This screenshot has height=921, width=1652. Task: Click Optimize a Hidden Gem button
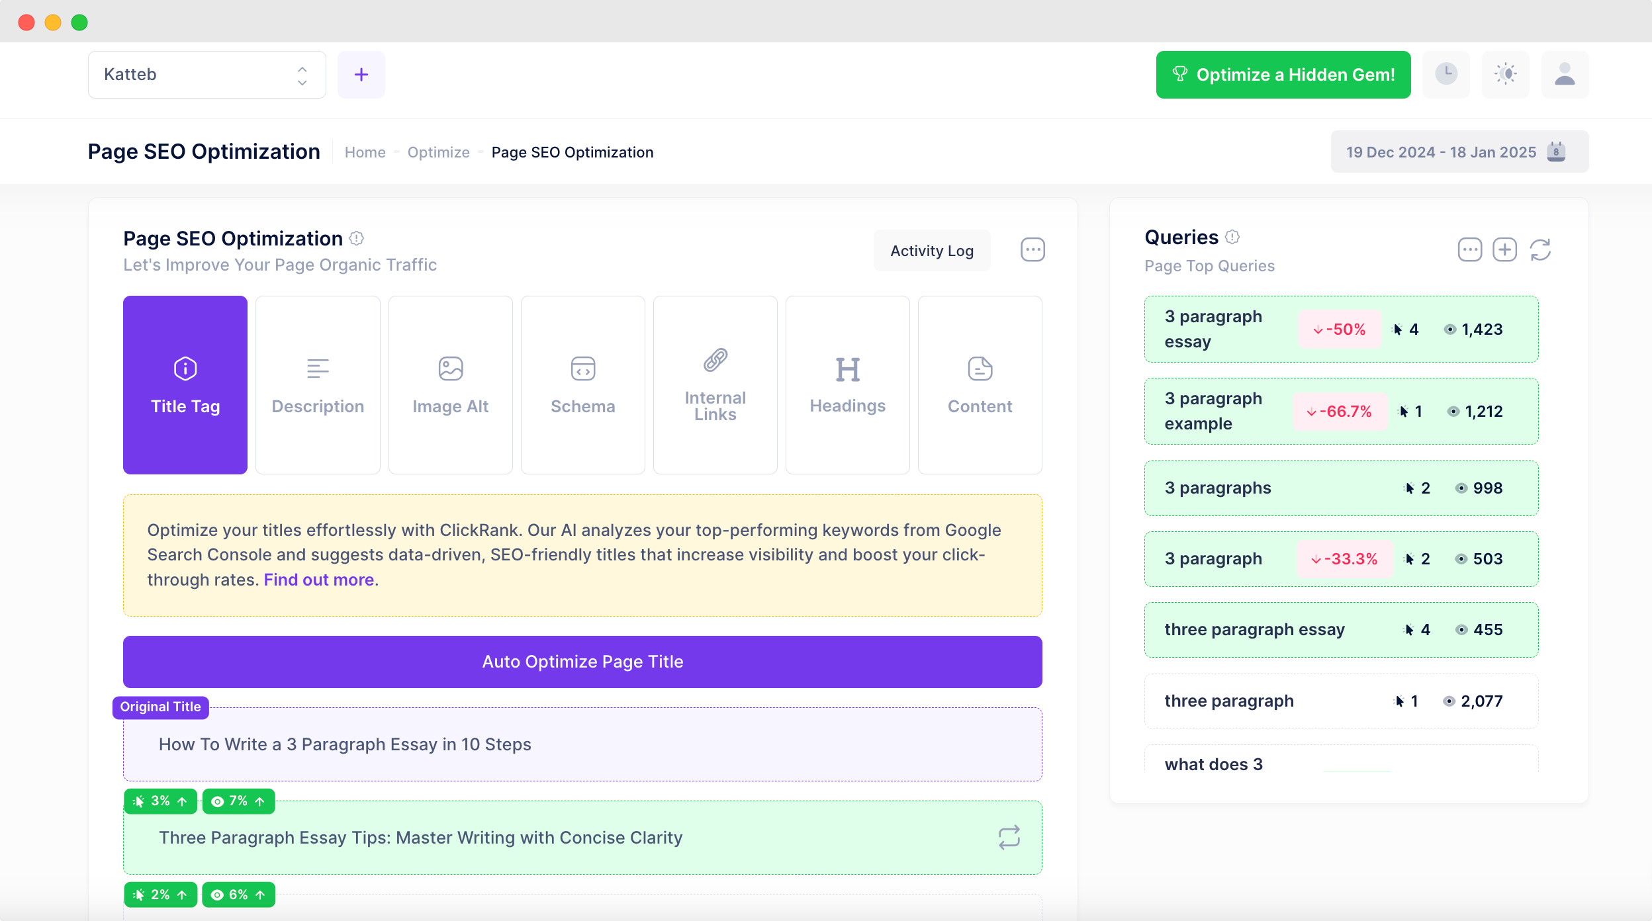point(1283,75)
